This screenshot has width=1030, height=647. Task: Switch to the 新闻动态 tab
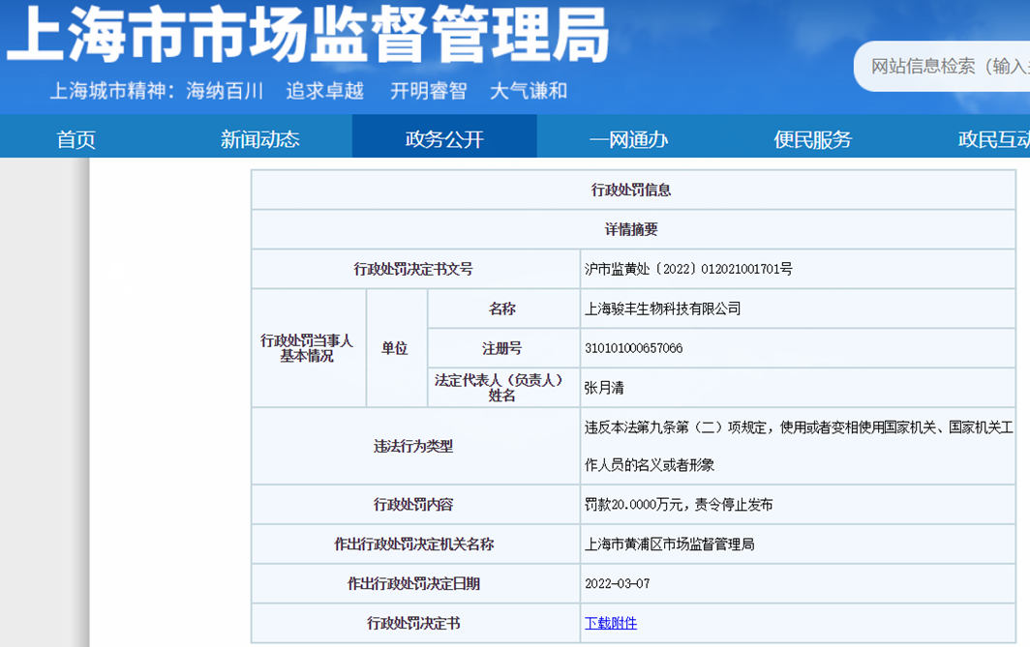click(259, 138)
